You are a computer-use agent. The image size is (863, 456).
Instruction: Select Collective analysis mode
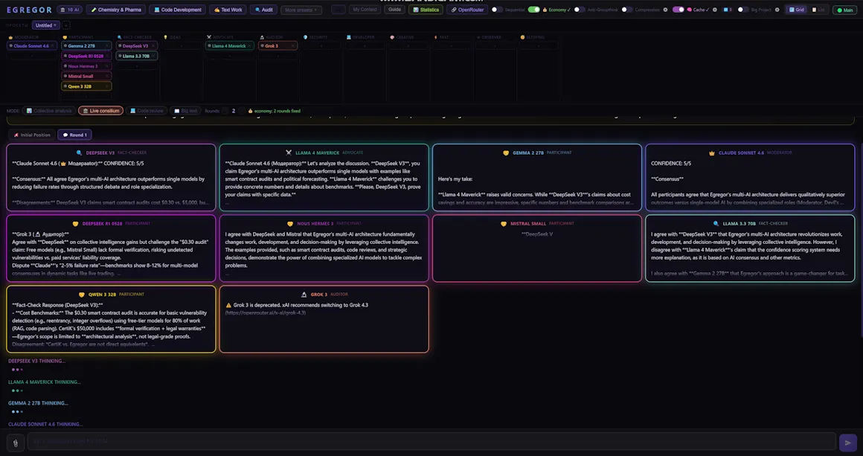[48, 111]
